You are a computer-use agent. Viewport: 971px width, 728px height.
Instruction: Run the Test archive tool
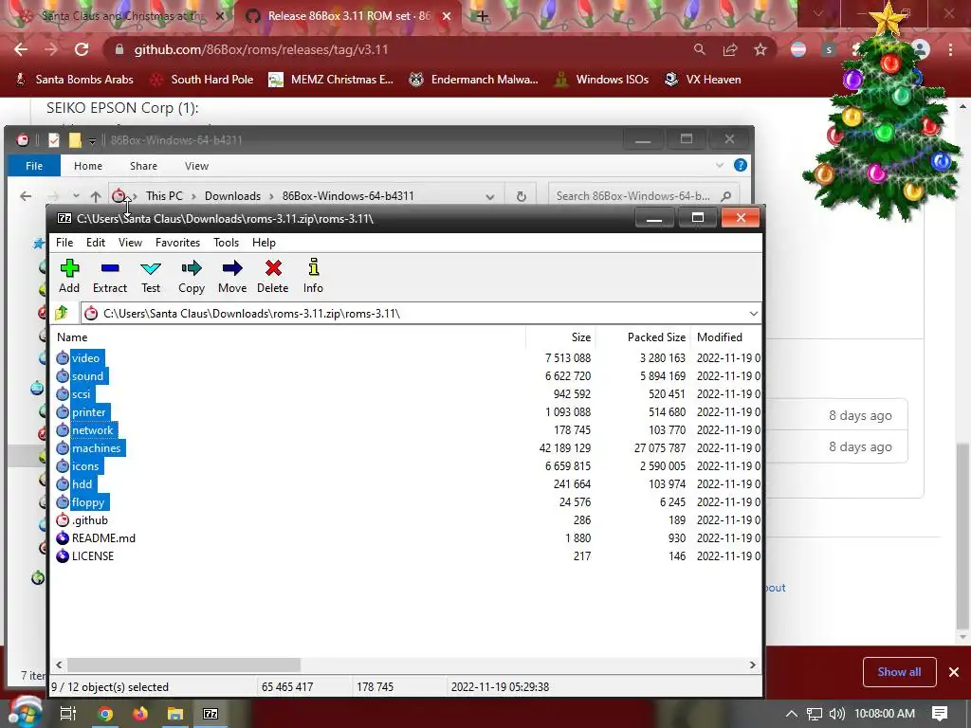151,276
